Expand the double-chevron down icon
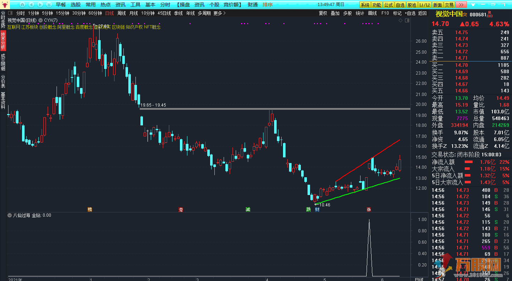 [49, 5]
